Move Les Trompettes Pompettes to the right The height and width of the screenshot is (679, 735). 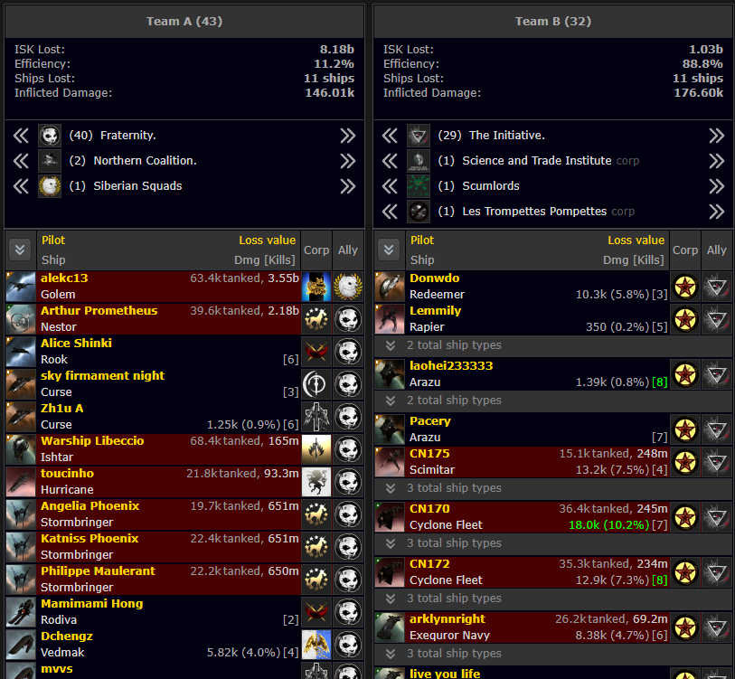pos(717,212)
